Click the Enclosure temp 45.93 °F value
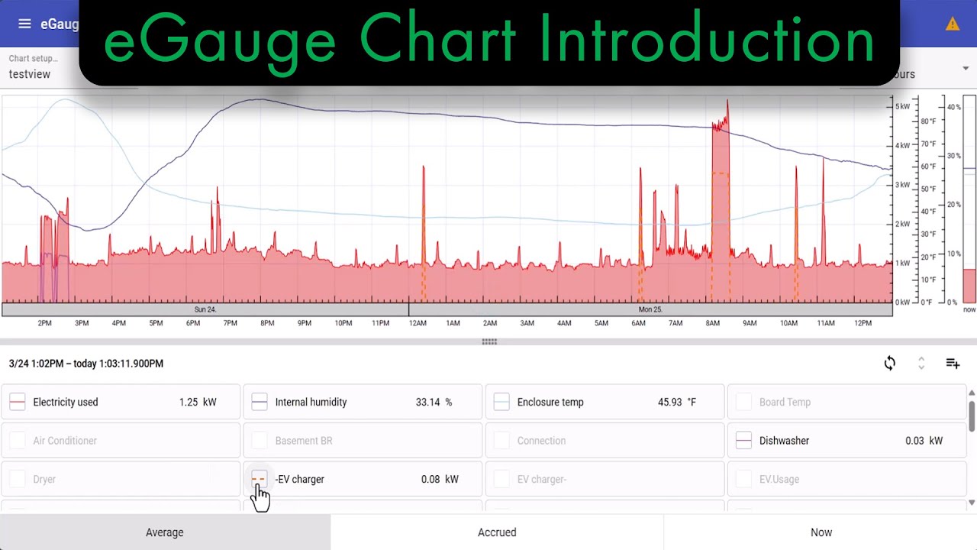The image size is (977, 550). (x=676, y=402)
